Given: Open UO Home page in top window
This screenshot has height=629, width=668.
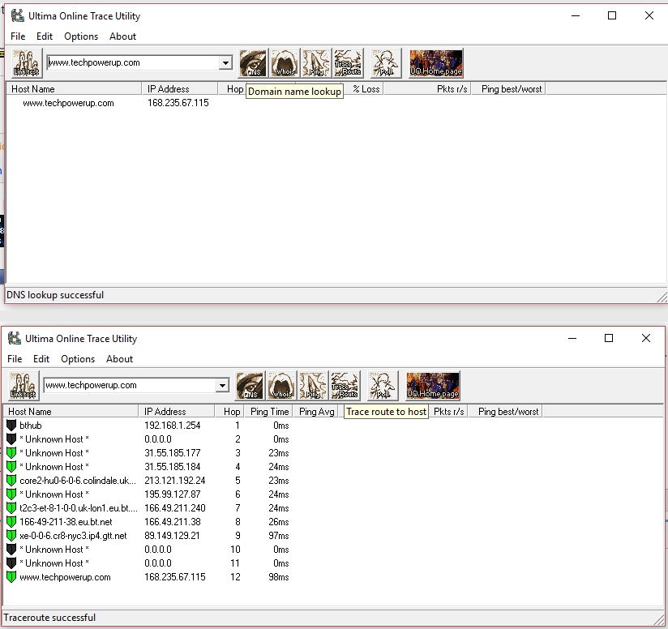Looking at the screenshot, I should pyautogui.click(x=436, y=63).
